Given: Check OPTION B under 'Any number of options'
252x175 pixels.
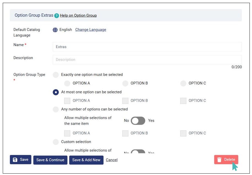Looking at the screenshot, I should click(x=125, y=134).
